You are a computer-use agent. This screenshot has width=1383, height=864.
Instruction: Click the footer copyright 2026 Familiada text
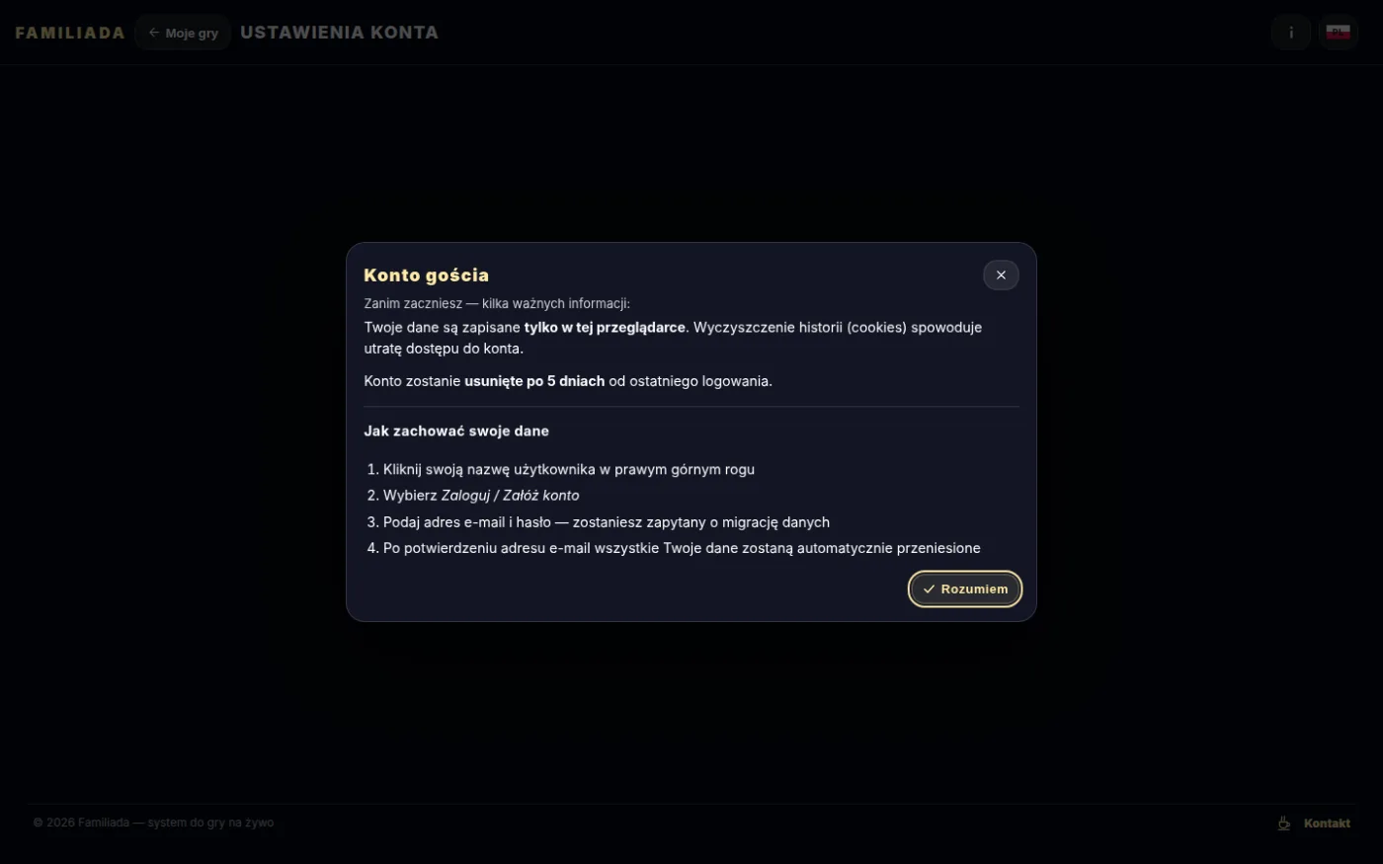point(153,823)
